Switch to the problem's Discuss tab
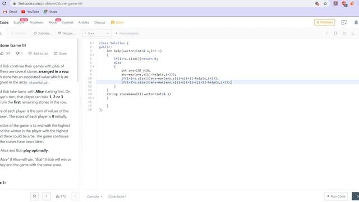The image size is (359, 202). (x=67, y=33)
